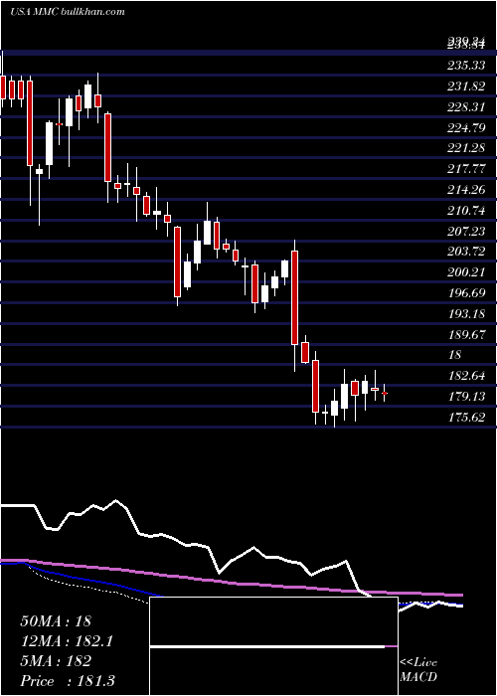The height and width of the screenshot is (696, 497).
Task: Click the '5MA : 182' readout
Action: (x=56, y=661)
